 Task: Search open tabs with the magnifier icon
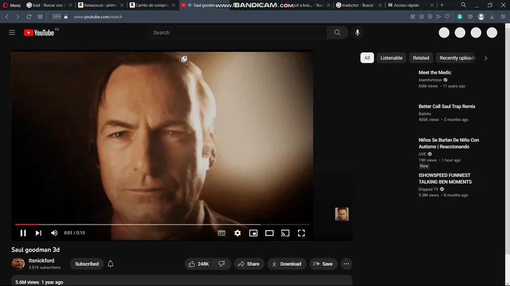(463, 5)
